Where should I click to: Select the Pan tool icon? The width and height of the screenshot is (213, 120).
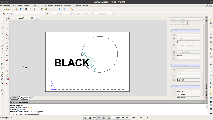pos(60,9)
